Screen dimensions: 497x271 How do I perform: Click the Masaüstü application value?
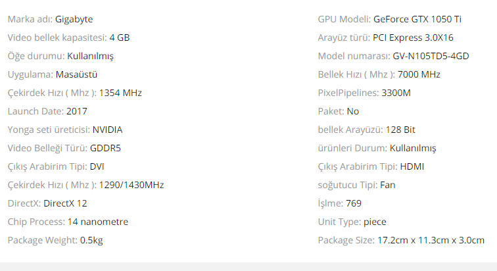tap(78, 74)
